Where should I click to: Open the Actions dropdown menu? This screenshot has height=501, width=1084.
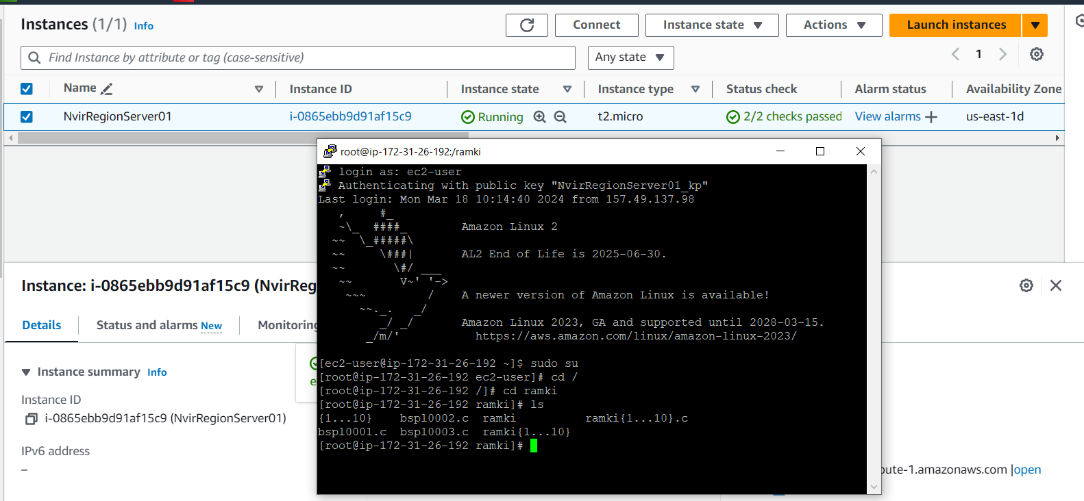point(834,25)
